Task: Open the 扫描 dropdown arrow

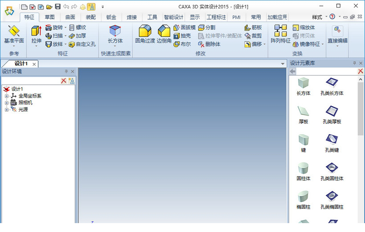Action: (65, 36)
